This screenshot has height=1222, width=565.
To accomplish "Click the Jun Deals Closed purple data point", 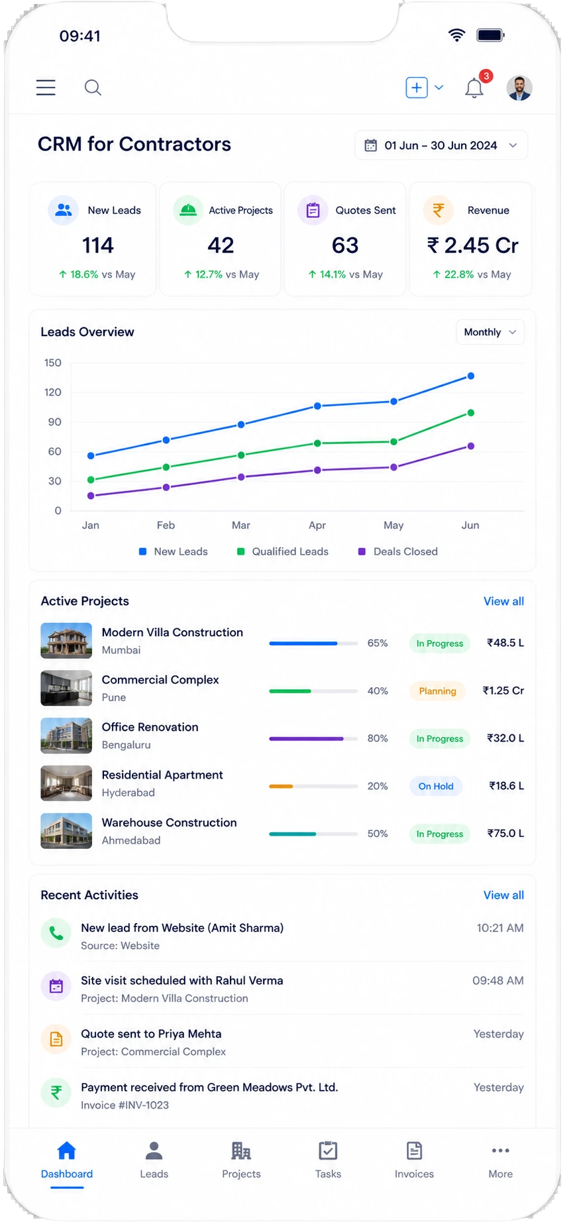I will pyautogui.click(x=471, y=446).
